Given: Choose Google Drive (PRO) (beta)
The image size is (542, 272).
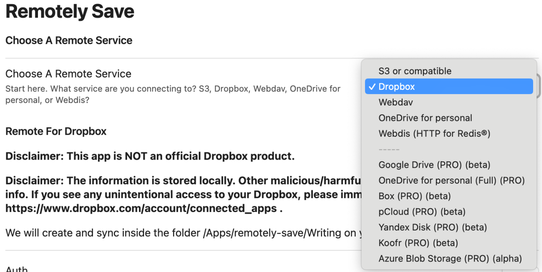Looking at the screenshot, I should click(434, 165).
